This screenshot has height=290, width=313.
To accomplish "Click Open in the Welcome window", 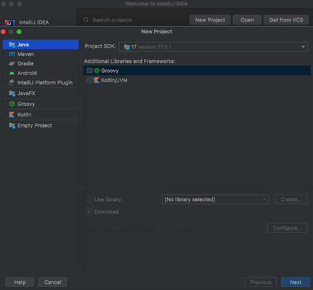I will 247,20.
